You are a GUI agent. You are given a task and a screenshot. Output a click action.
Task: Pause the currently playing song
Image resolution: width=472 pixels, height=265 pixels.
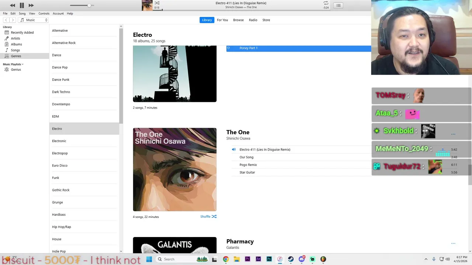click(22, 5)
